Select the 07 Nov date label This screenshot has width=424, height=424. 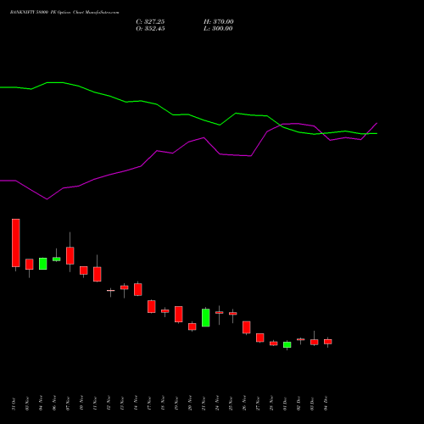point(68,404)
